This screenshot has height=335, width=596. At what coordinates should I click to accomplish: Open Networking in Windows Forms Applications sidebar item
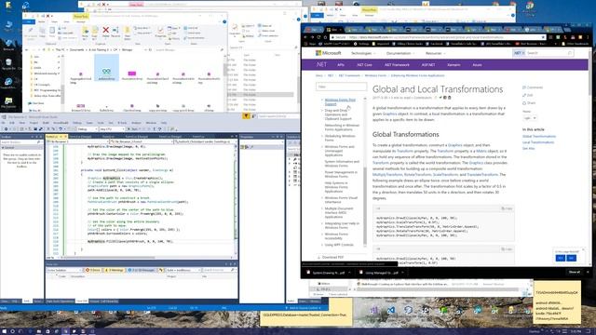coord(342,127)
